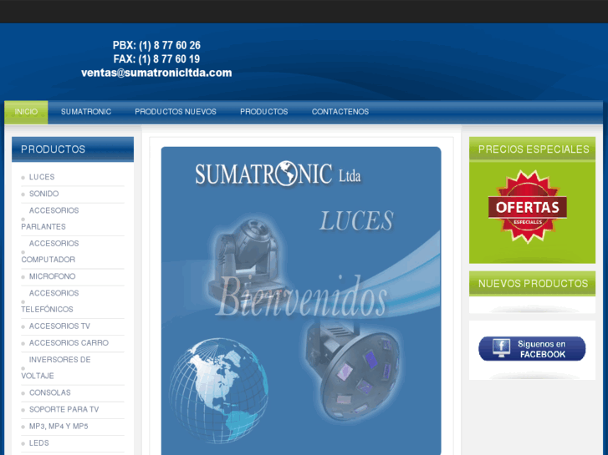Image resolution: width=608 pixels, height=455 pixels.
Task: Go to the SUMATRONIC menu item
Action: point(86,112)
